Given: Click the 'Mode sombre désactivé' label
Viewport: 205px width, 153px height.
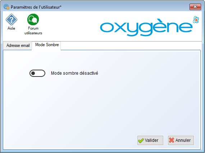Looking at the screenshot, I should point(74,73).
